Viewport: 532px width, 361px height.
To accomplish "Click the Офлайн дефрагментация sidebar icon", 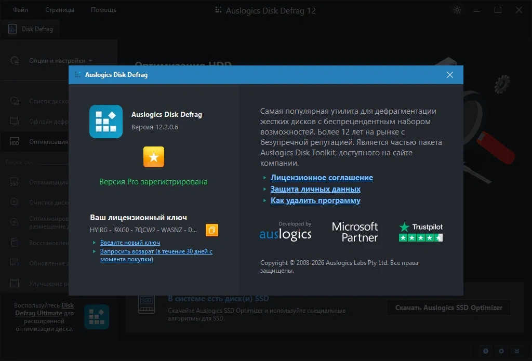I will coord(15,121).
